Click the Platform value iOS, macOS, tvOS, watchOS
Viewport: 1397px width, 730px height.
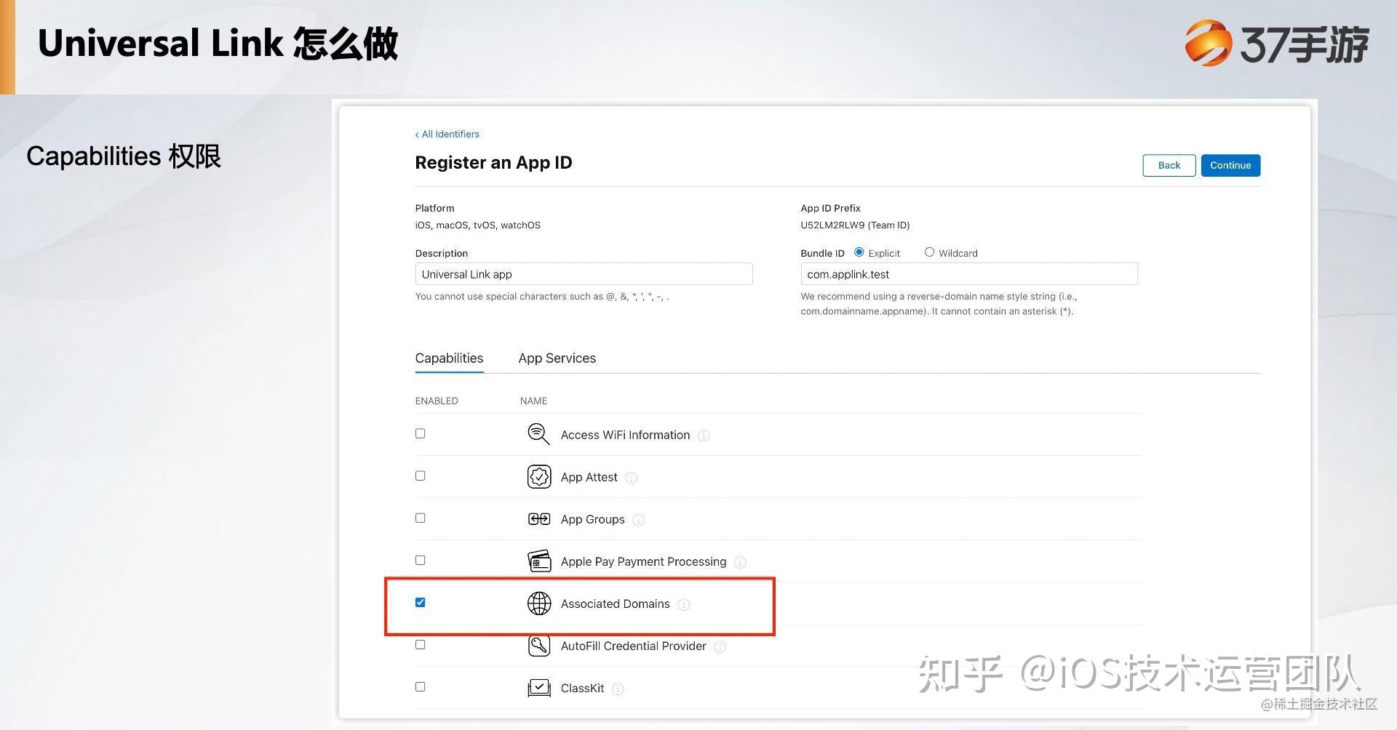[478, 225]
